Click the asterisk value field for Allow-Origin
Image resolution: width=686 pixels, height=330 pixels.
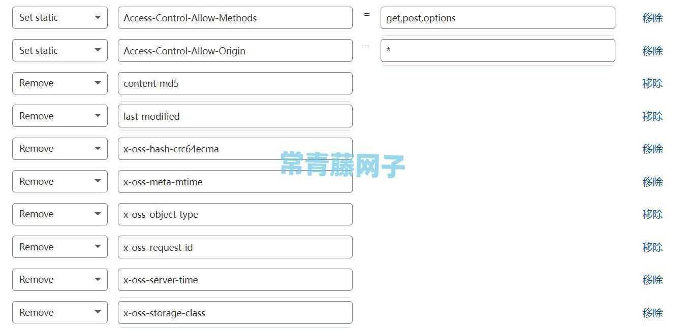coord(497,50)
